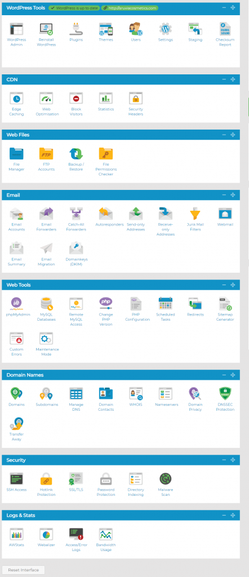Collapse the Web Files panel
Viewport: 249px width, 577px height.
point(224,135)
